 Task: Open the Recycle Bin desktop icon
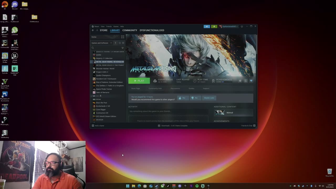(329, 173)
